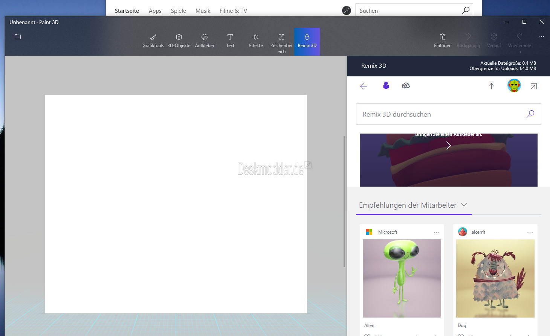
Task: Click the Suchen search field in Store
Action: click(x=414, y=11)
